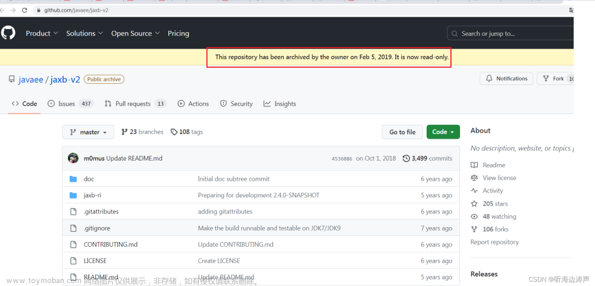Click the View license link
595x286 pixels.
[499, 178]
